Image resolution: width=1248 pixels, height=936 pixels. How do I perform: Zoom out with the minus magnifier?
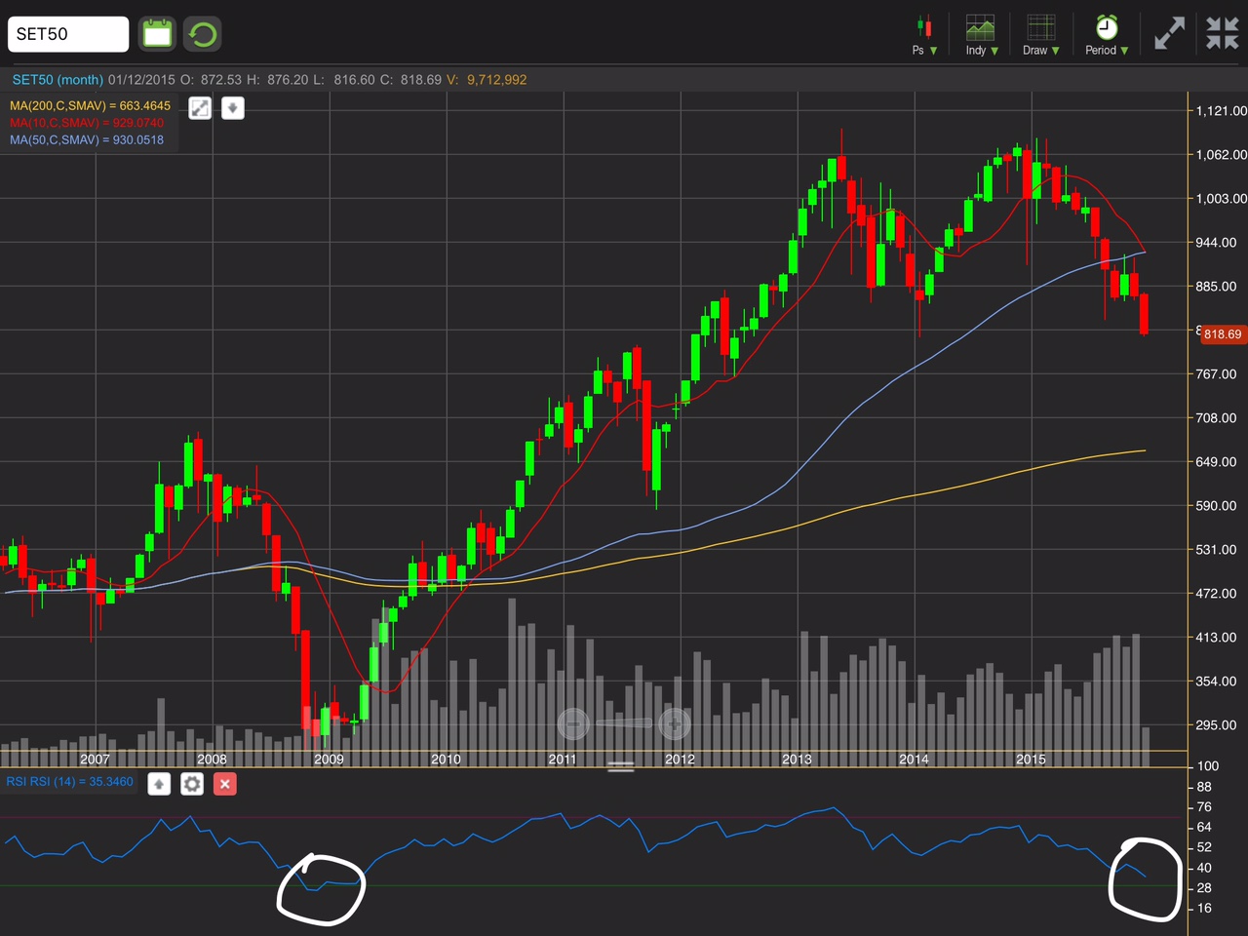pos(573,723)
